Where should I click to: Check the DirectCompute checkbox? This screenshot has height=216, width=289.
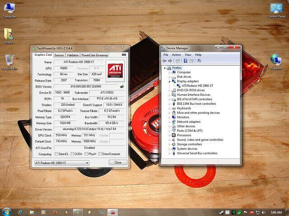pos(100,154)
